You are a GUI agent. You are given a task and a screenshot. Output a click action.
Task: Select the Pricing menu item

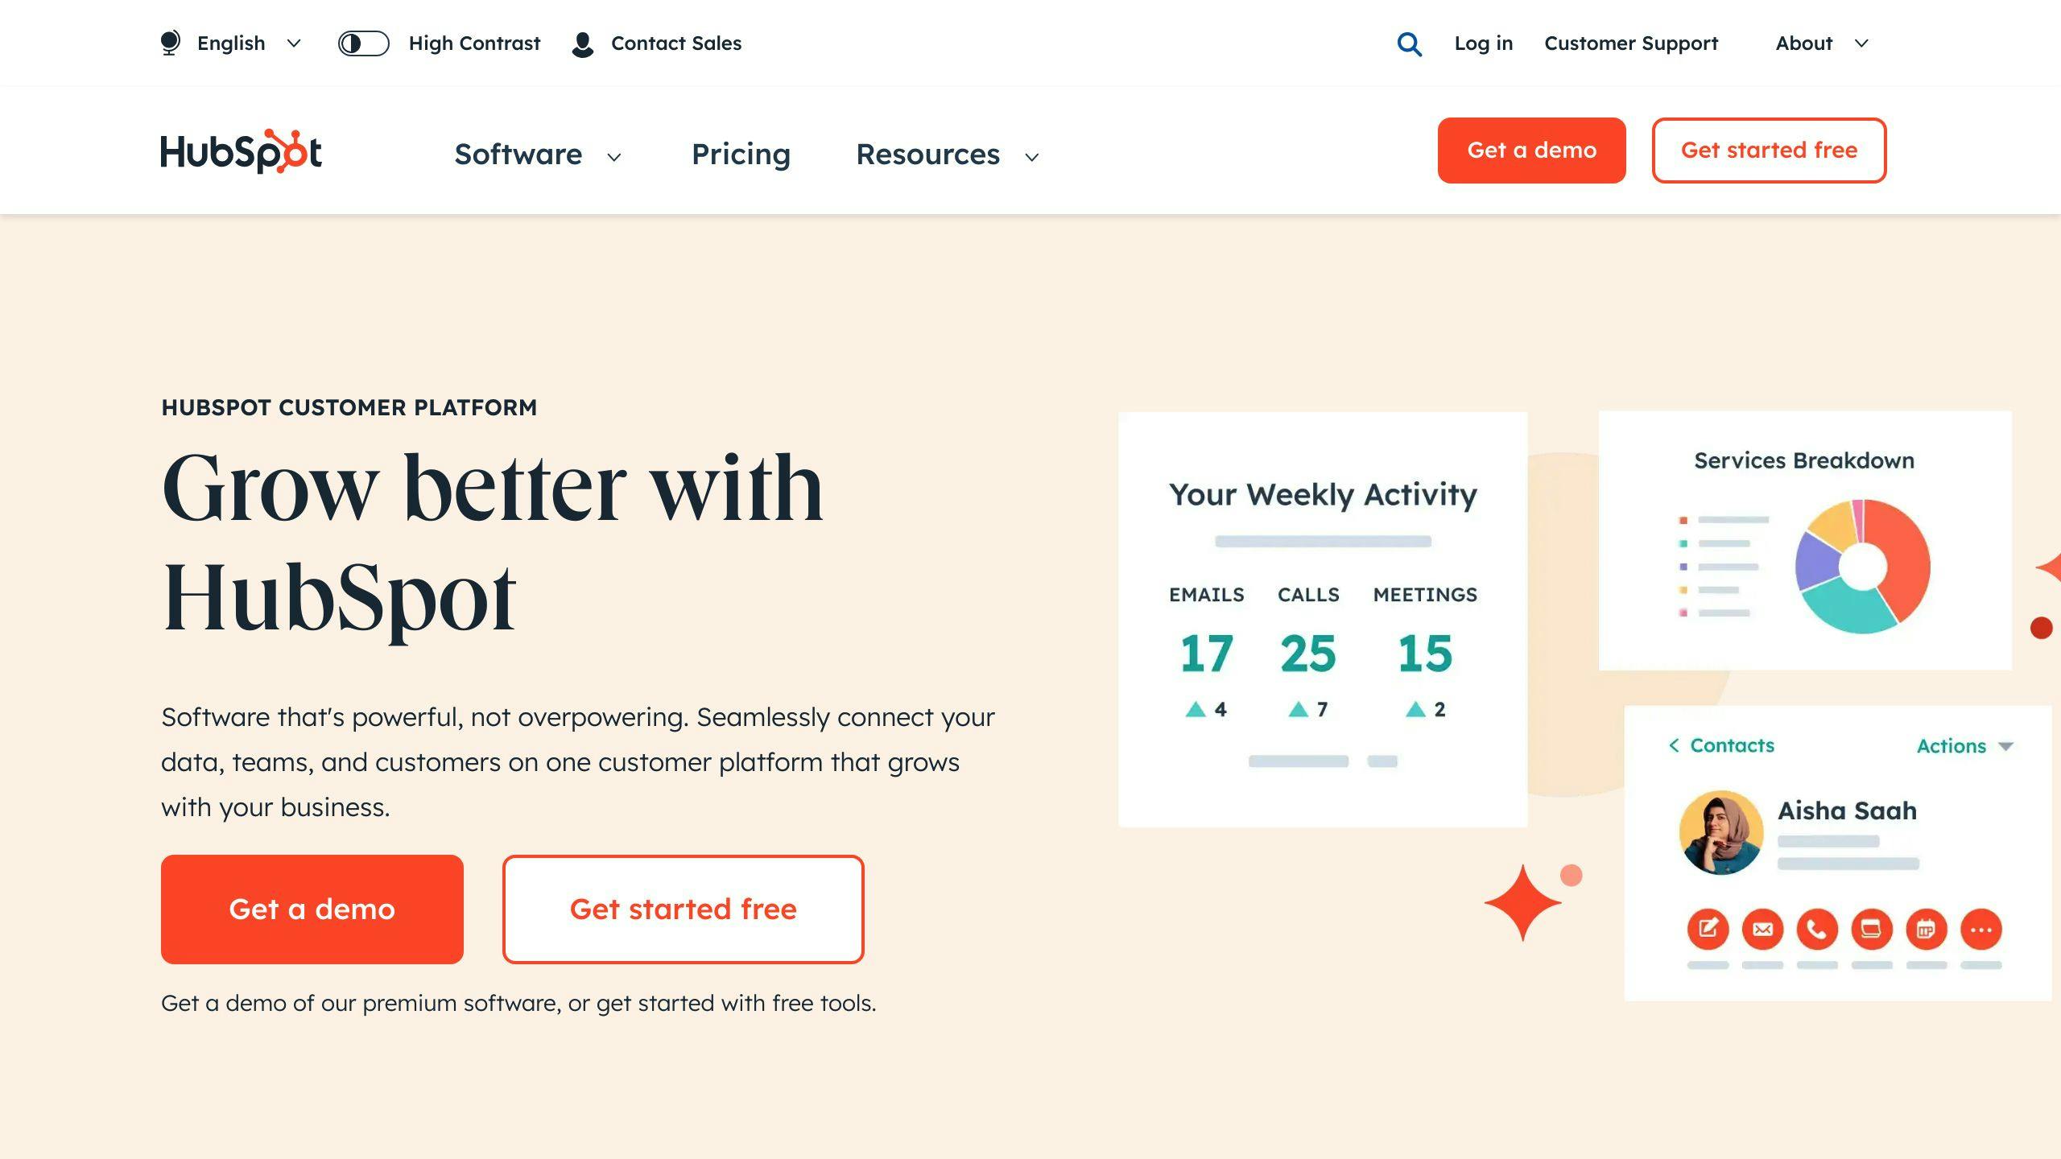coord(741,151)
